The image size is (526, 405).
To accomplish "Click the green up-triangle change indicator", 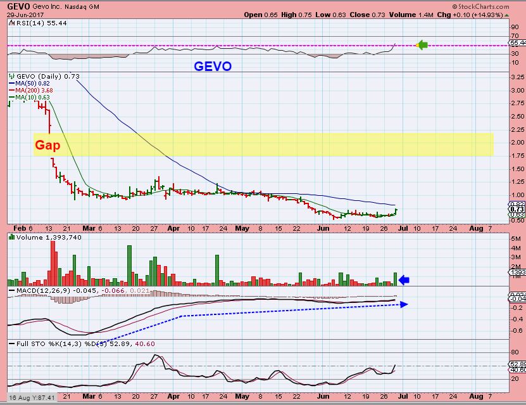I will tap(506, 15).
